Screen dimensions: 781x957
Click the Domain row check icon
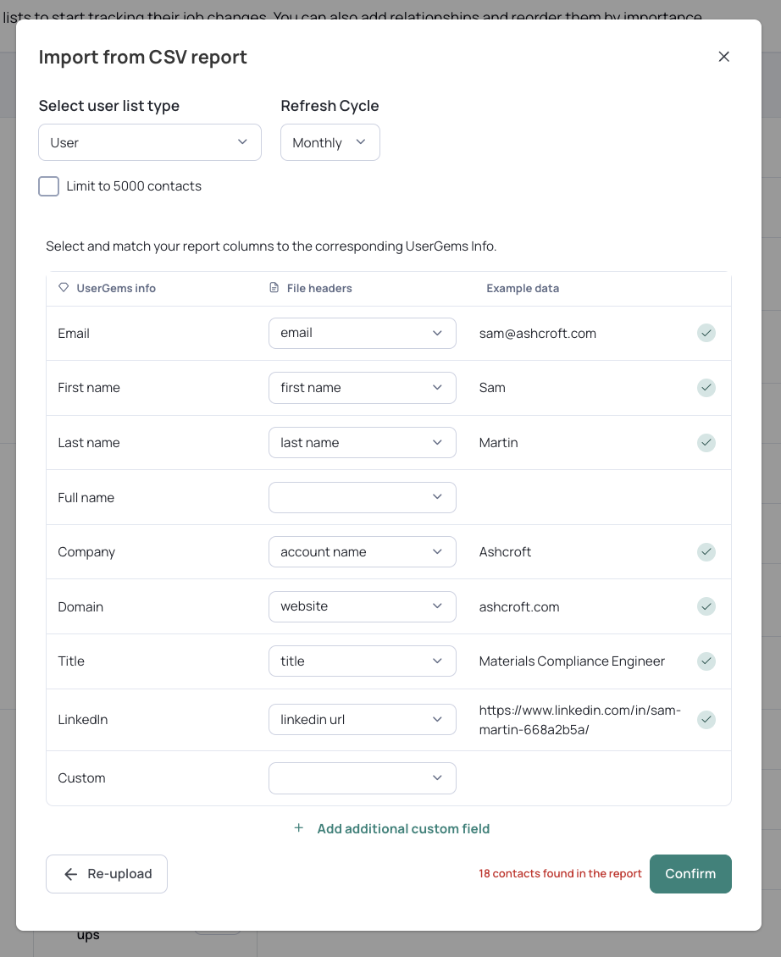(x=706, y=606)
